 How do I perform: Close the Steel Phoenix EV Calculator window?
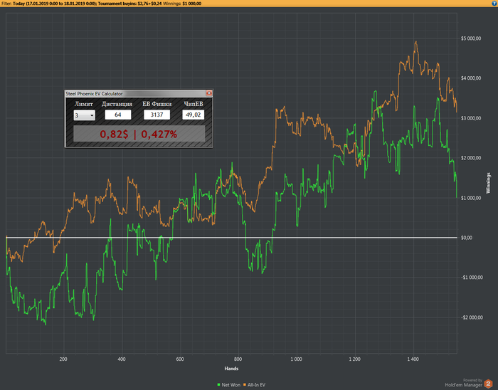coord(208,93)
